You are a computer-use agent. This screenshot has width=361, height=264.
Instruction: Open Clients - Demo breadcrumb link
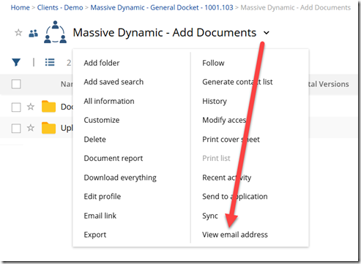(x=60, y=7)
